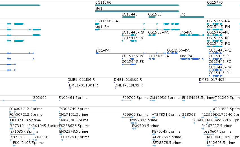Click the CG15445-PH protein label
240x147 pixels.
tap(220, 73)
